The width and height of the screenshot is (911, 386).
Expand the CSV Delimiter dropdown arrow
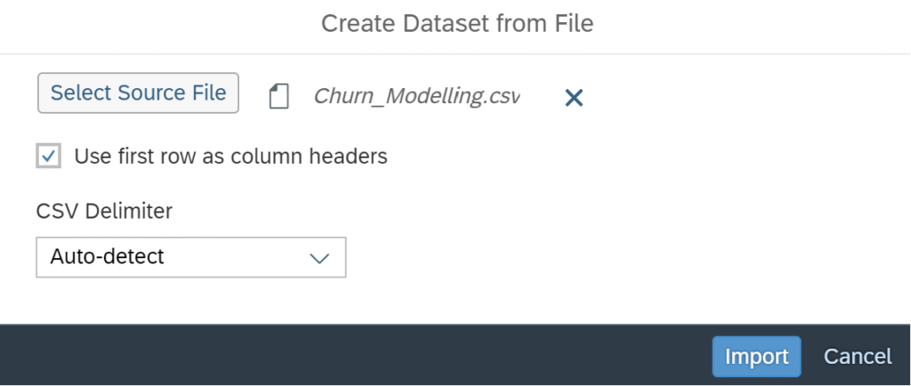point(319,258)
